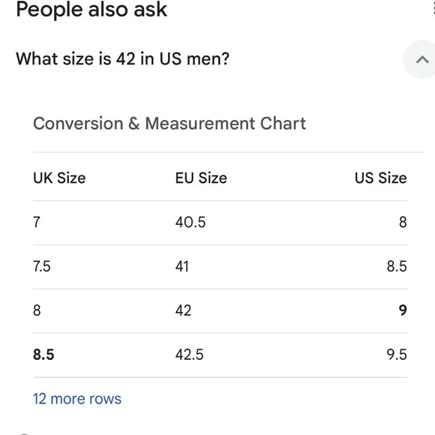Click the bold UK size 8.5 cell
This screenshot has height=435, width=435.
(x=43, y=355)
